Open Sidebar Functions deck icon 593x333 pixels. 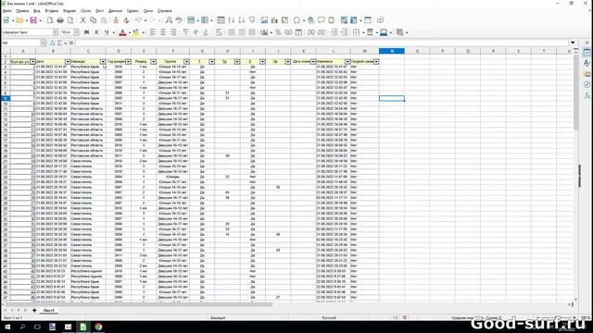(587, 95)
